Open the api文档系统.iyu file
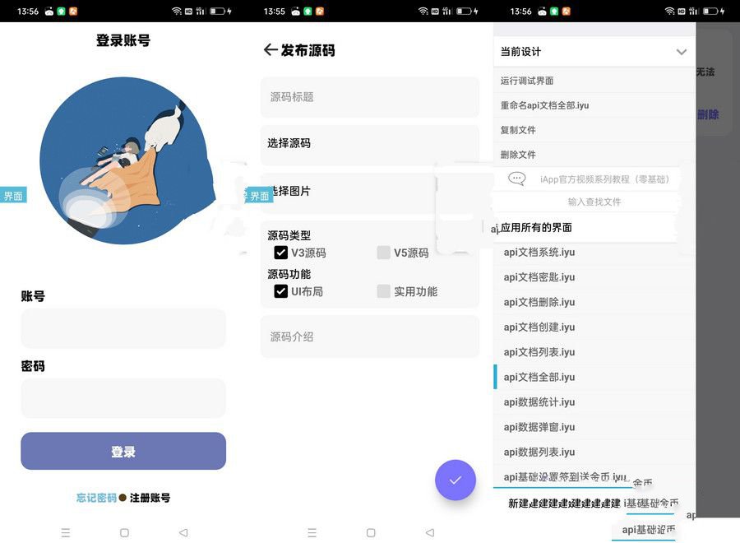740x543 pixels. (x=542, y=252)
